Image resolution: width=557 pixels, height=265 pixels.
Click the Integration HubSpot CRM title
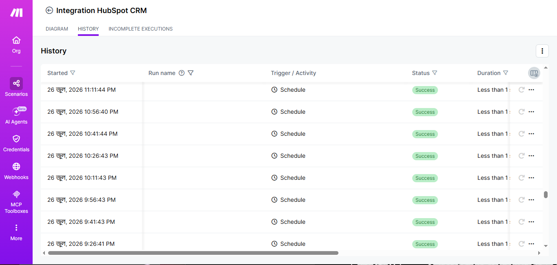(102, 11)
